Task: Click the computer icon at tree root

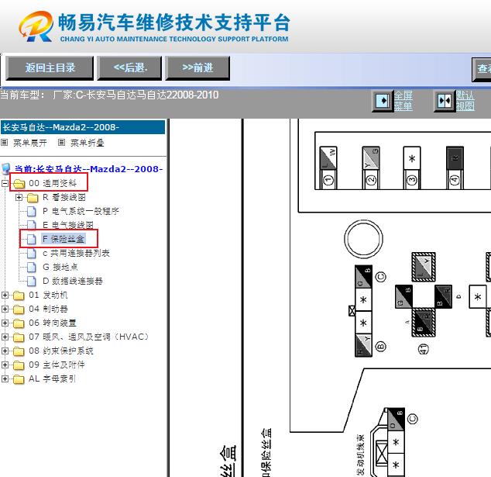Action: coord(6,169)
